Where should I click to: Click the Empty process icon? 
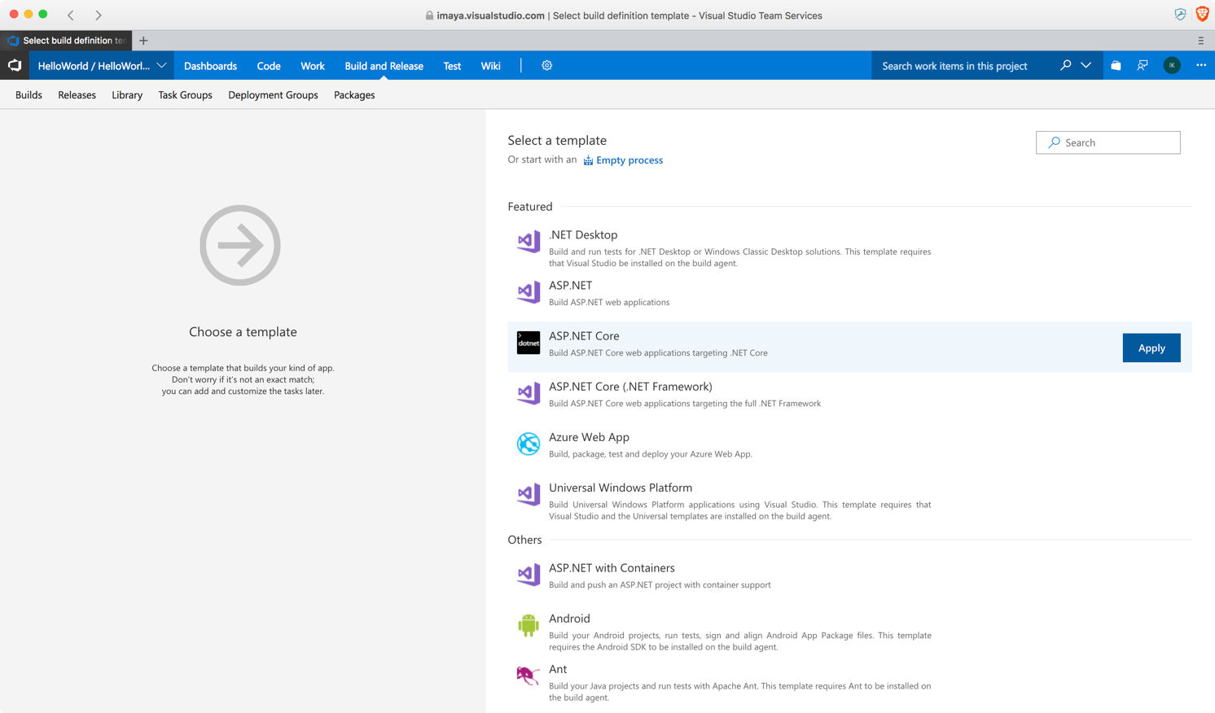pos(588,160)
